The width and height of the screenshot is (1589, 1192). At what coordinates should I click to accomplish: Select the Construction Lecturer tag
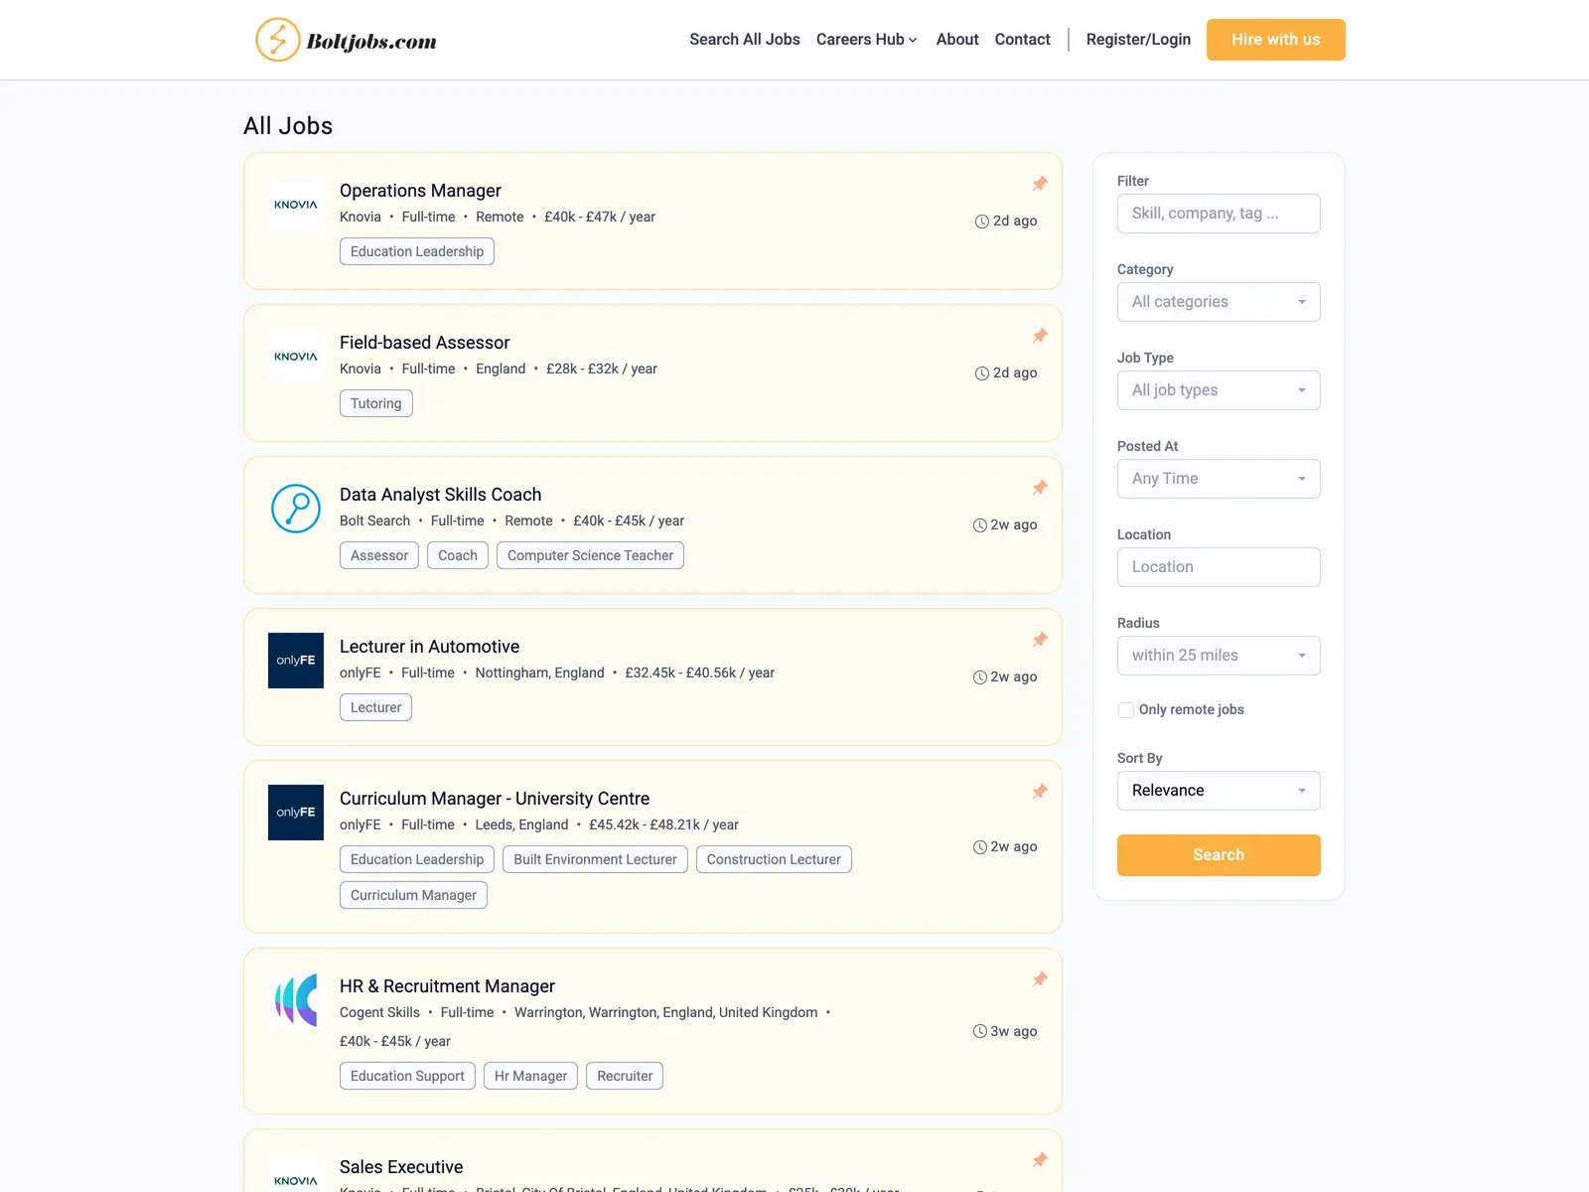(x=774, y=859)
